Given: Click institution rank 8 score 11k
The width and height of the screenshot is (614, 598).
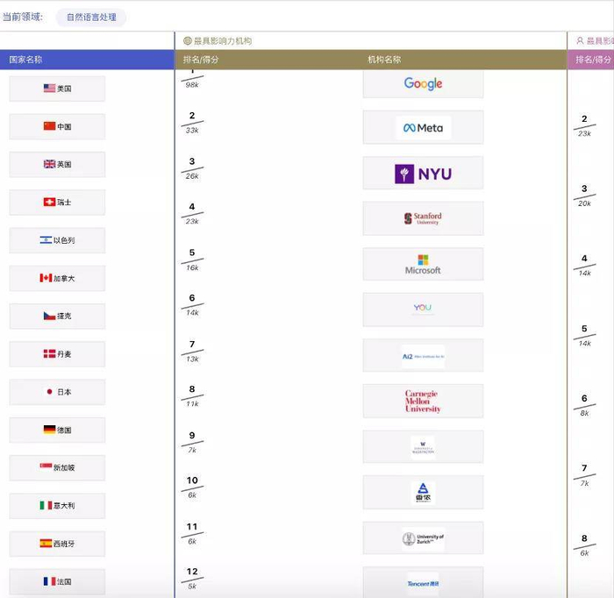Looking at the screenshot, I should click(192, 396).
